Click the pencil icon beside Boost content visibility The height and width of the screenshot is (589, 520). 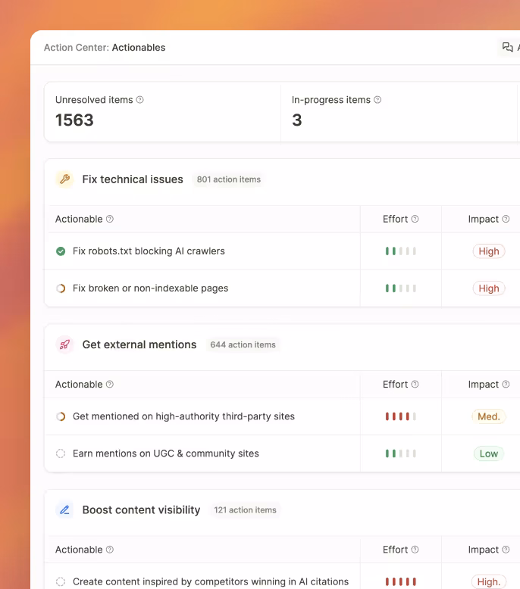pos(64,510)
